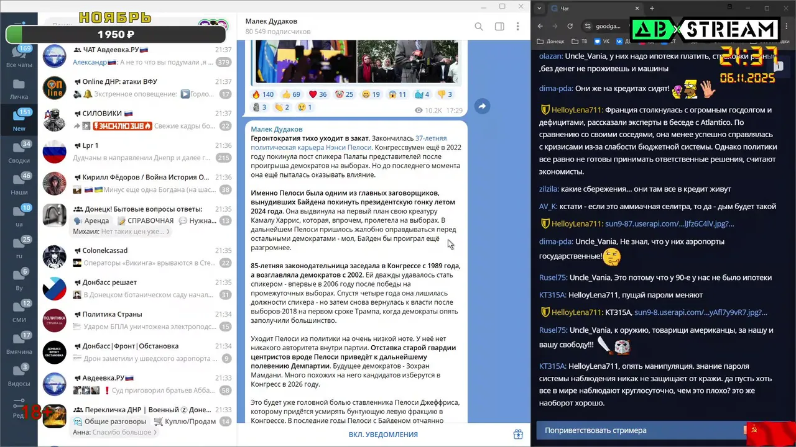This screenshot has width=796, height=447.
Task: Open the ТВ bookmarks folder
Action: pyautogui.click(x=579, y=42)
